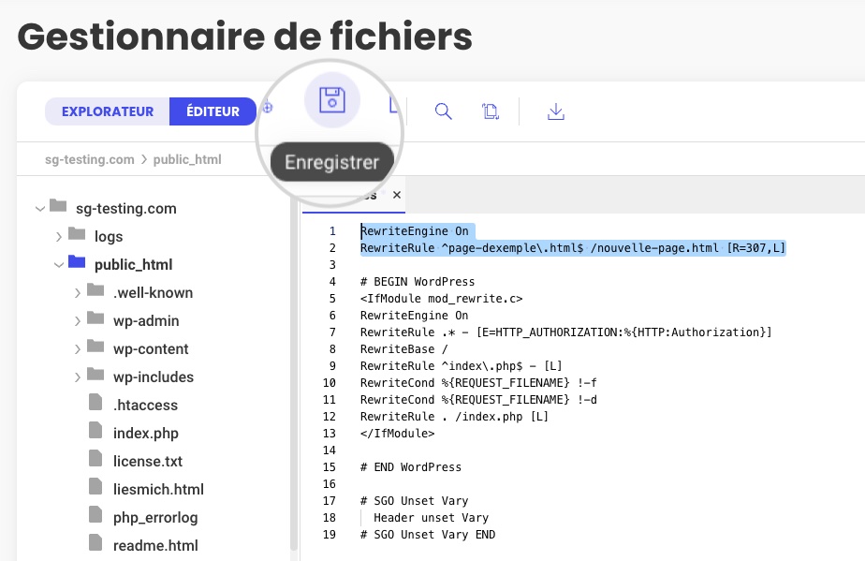Open license.txt in the tree

pyautogui.click(x=148, y=462)
